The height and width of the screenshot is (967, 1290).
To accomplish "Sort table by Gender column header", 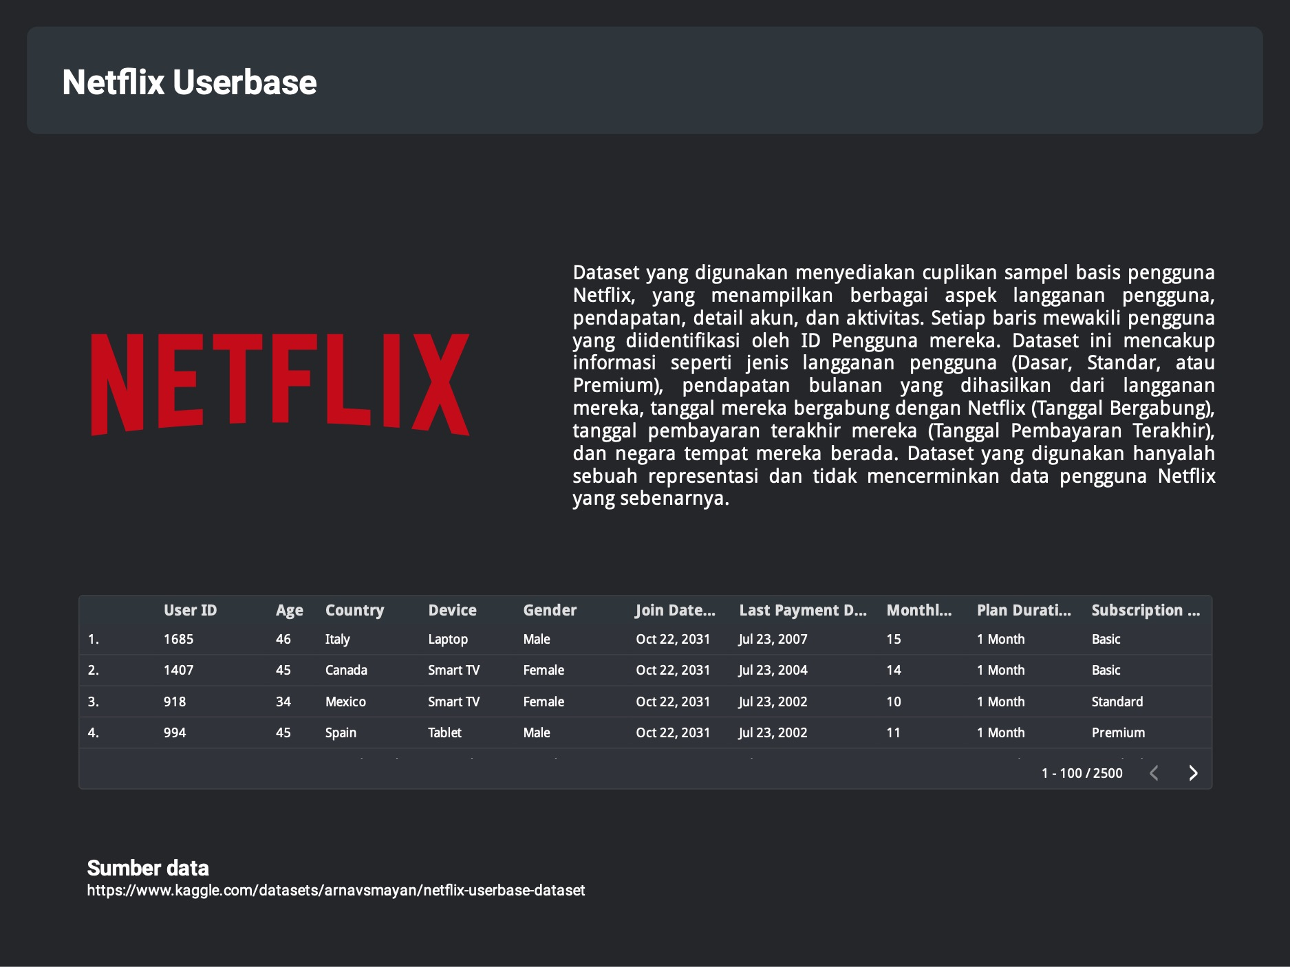I will pos(550,610).
